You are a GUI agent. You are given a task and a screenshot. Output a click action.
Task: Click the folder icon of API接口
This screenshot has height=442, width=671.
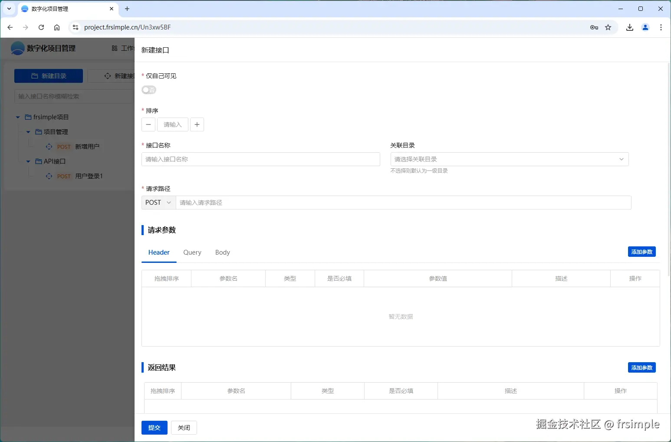(38, 161)
